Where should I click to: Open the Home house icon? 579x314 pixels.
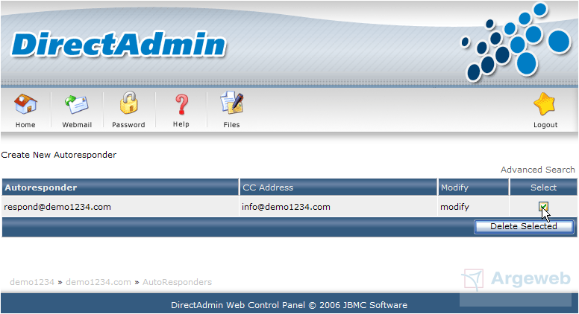[25, 103]
